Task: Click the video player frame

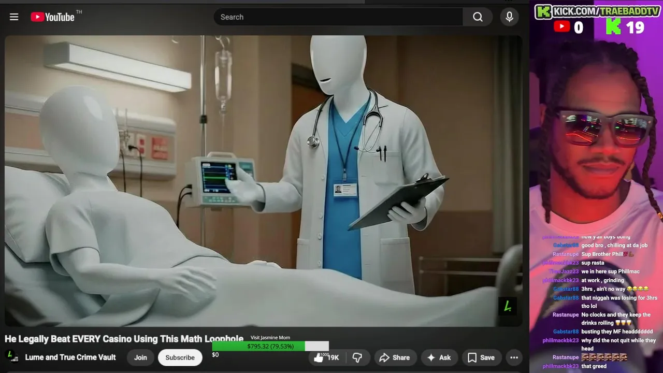Action: 264,181
